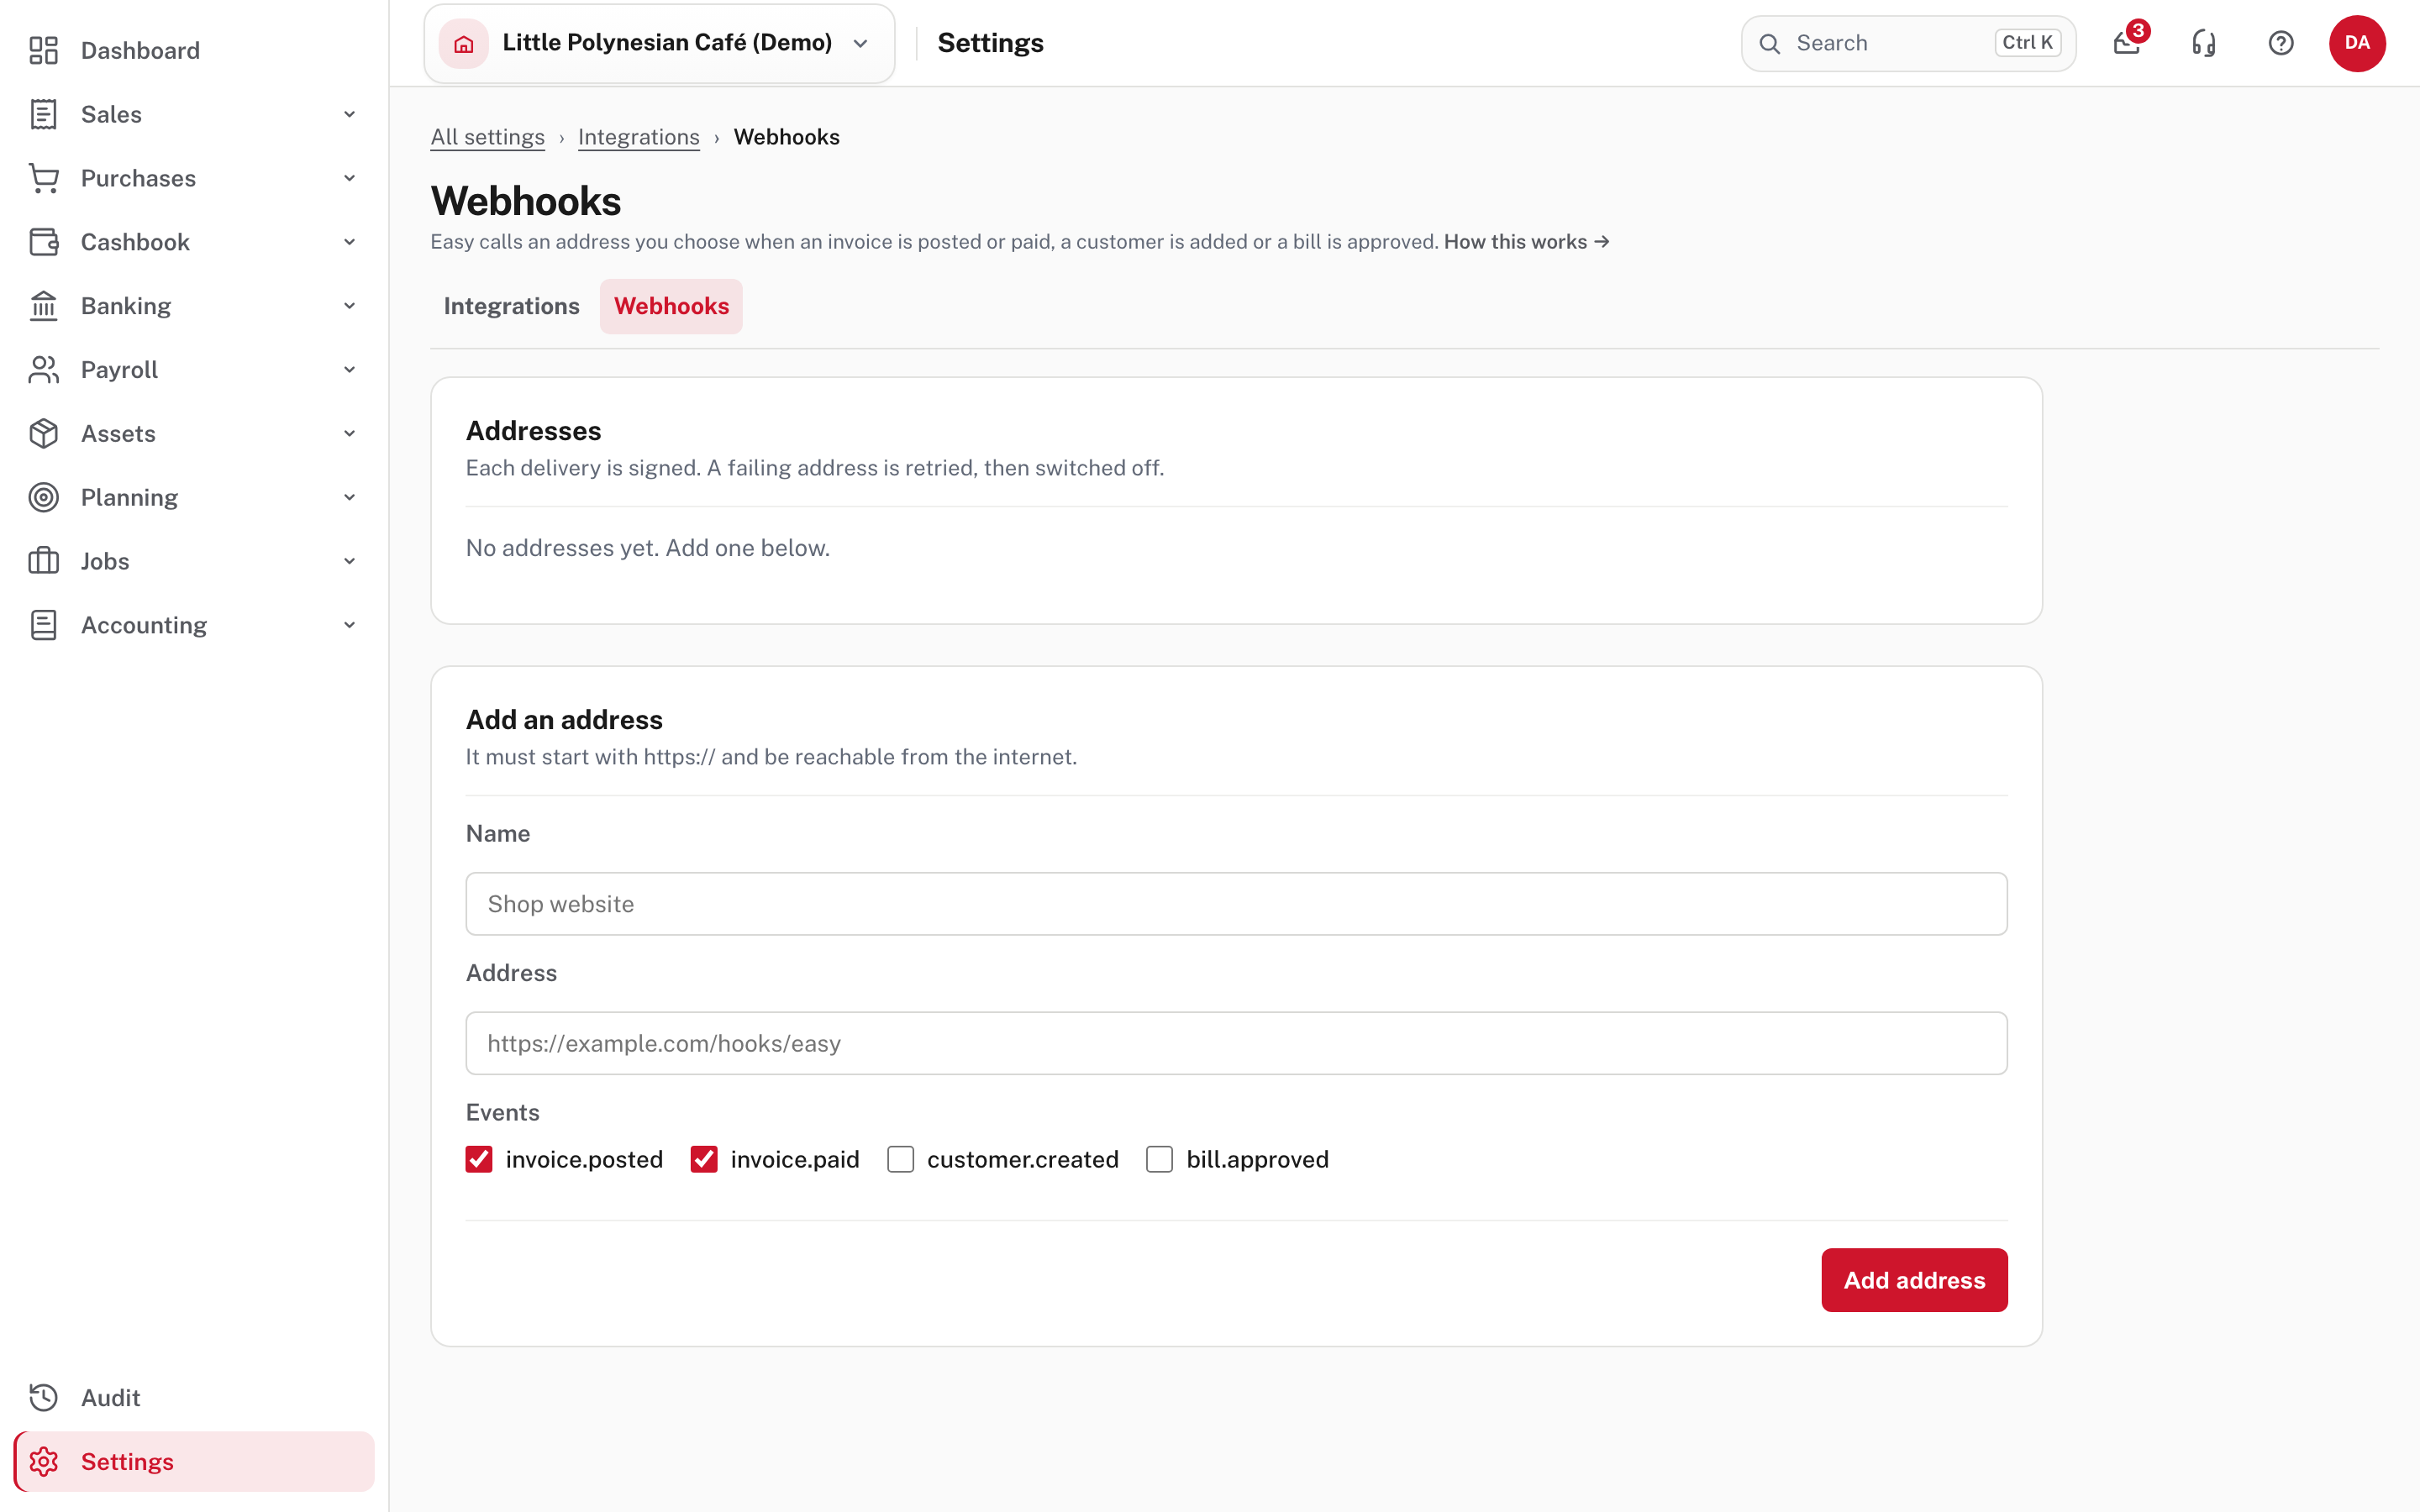2420x1512 pixels.
Task: Click the Payroll people icon
Action: 43,370
